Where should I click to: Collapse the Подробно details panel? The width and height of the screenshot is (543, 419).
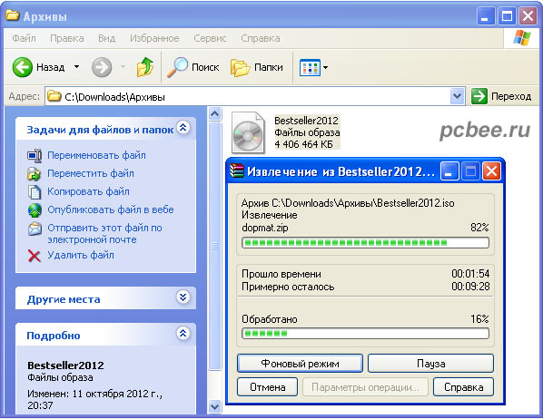click(183, 333)
